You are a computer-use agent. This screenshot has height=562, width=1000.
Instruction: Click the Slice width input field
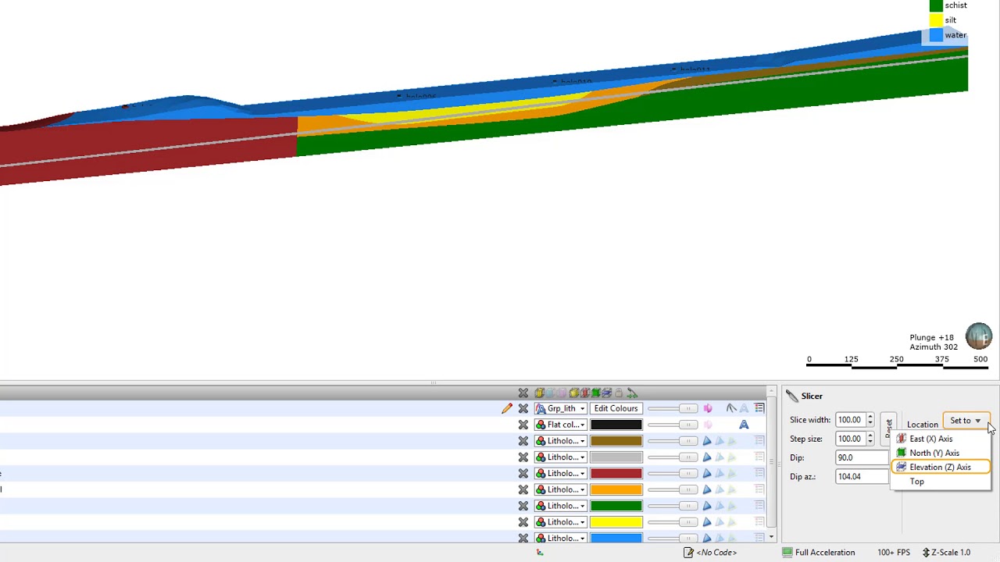tap(850, 420)
